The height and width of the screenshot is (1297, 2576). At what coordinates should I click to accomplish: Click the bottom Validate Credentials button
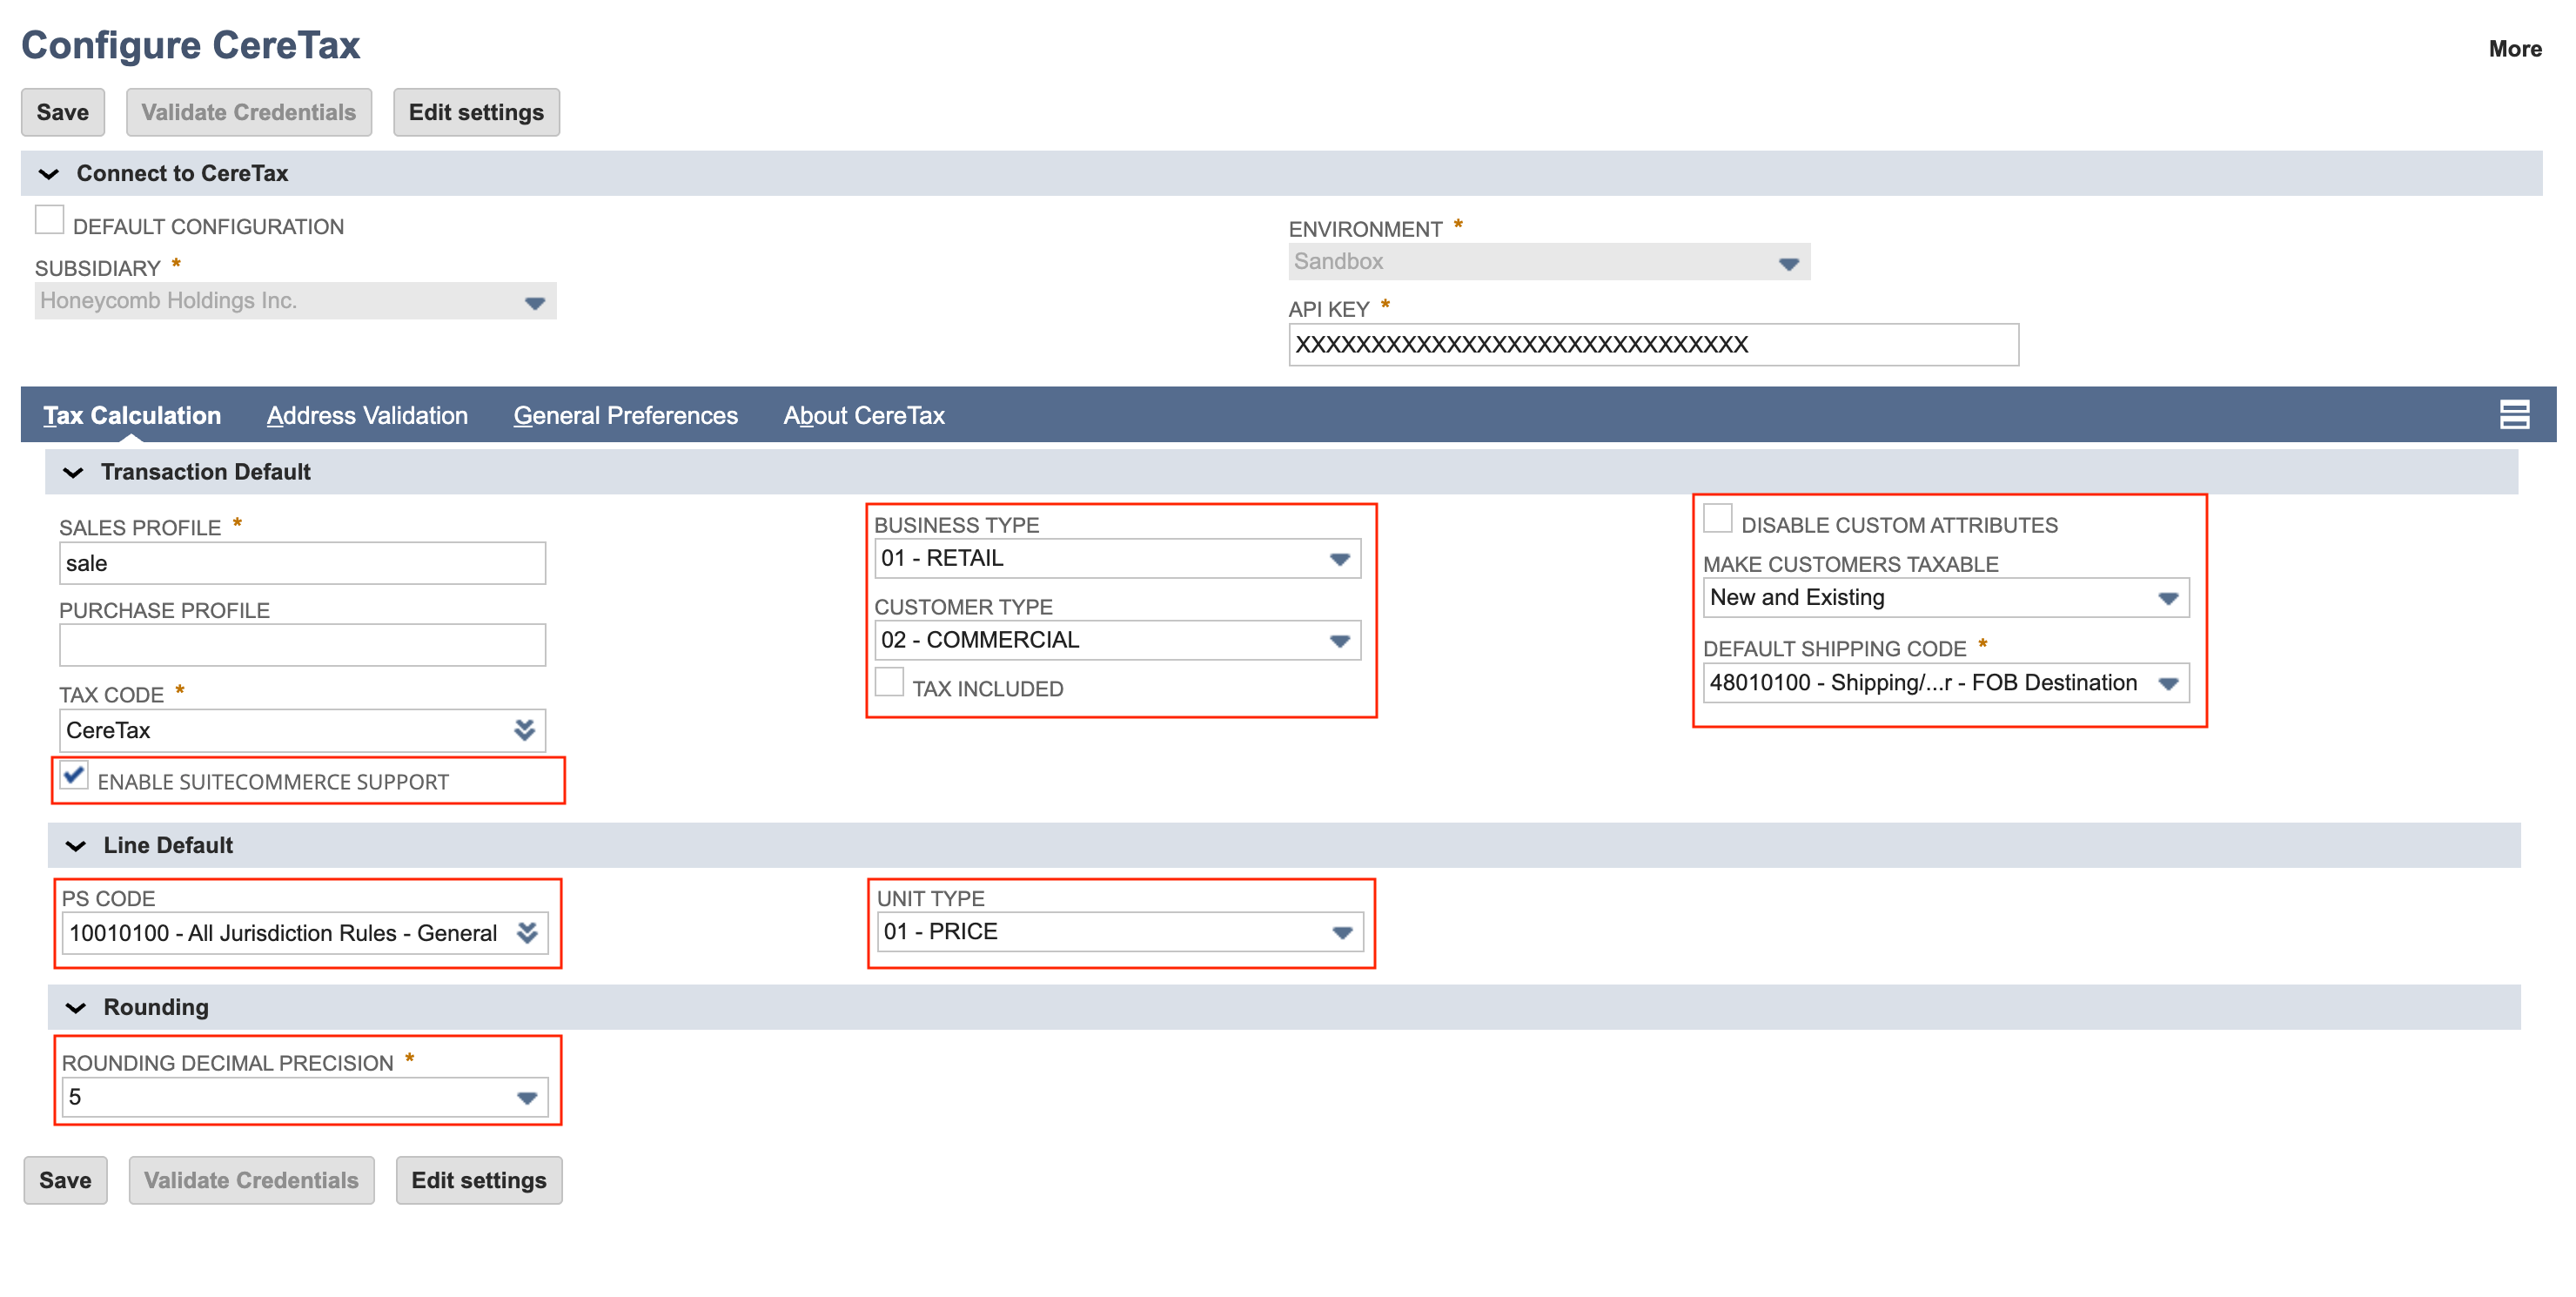[x=252, y=1180]
